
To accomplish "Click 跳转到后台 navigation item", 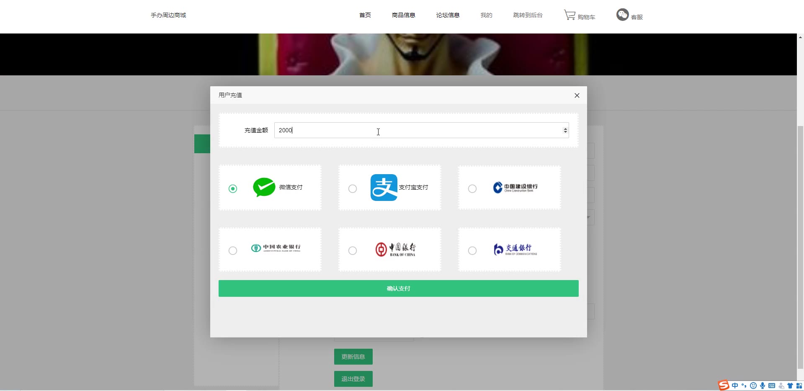I will tap(528, 15).
